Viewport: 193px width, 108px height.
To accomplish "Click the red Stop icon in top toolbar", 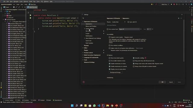I will click(x=174, y=4).
